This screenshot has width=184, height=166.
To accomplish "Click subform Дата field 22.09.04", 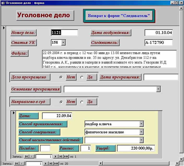I will 57,116.
